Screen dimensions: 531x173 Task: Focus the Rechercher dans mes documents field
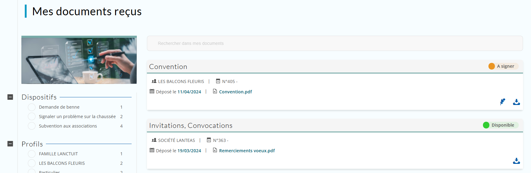pos(335,43)
